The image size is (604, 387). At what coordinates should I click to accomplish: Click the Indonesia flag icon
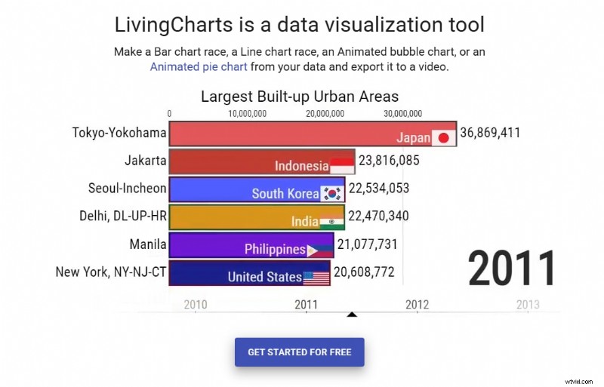point(342,165)
